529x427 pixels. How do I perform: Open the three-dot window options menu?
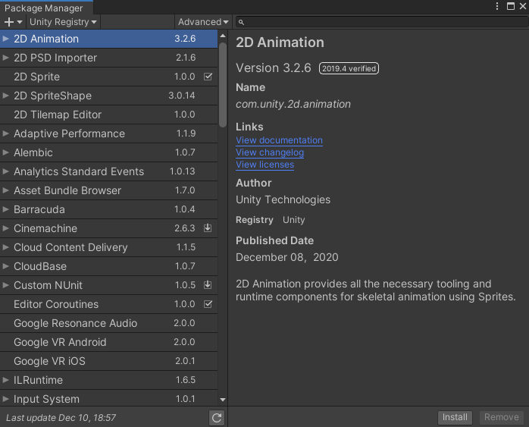coord(497,6)
